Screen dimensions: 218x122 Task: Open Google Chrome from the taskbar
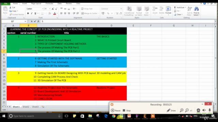pos(113,116)
